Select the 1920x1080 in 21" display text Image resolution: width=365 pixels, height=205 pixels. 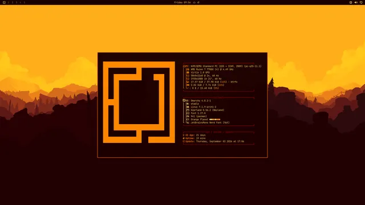[x=206, y=79]
